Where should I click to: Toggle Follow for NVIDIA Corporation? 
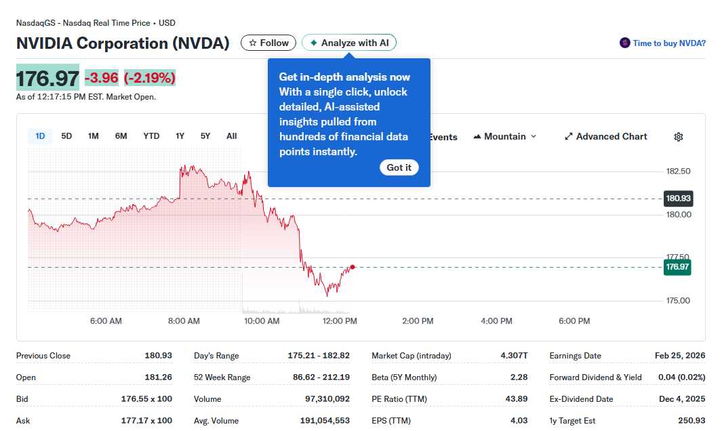click(x=268, y=42)
